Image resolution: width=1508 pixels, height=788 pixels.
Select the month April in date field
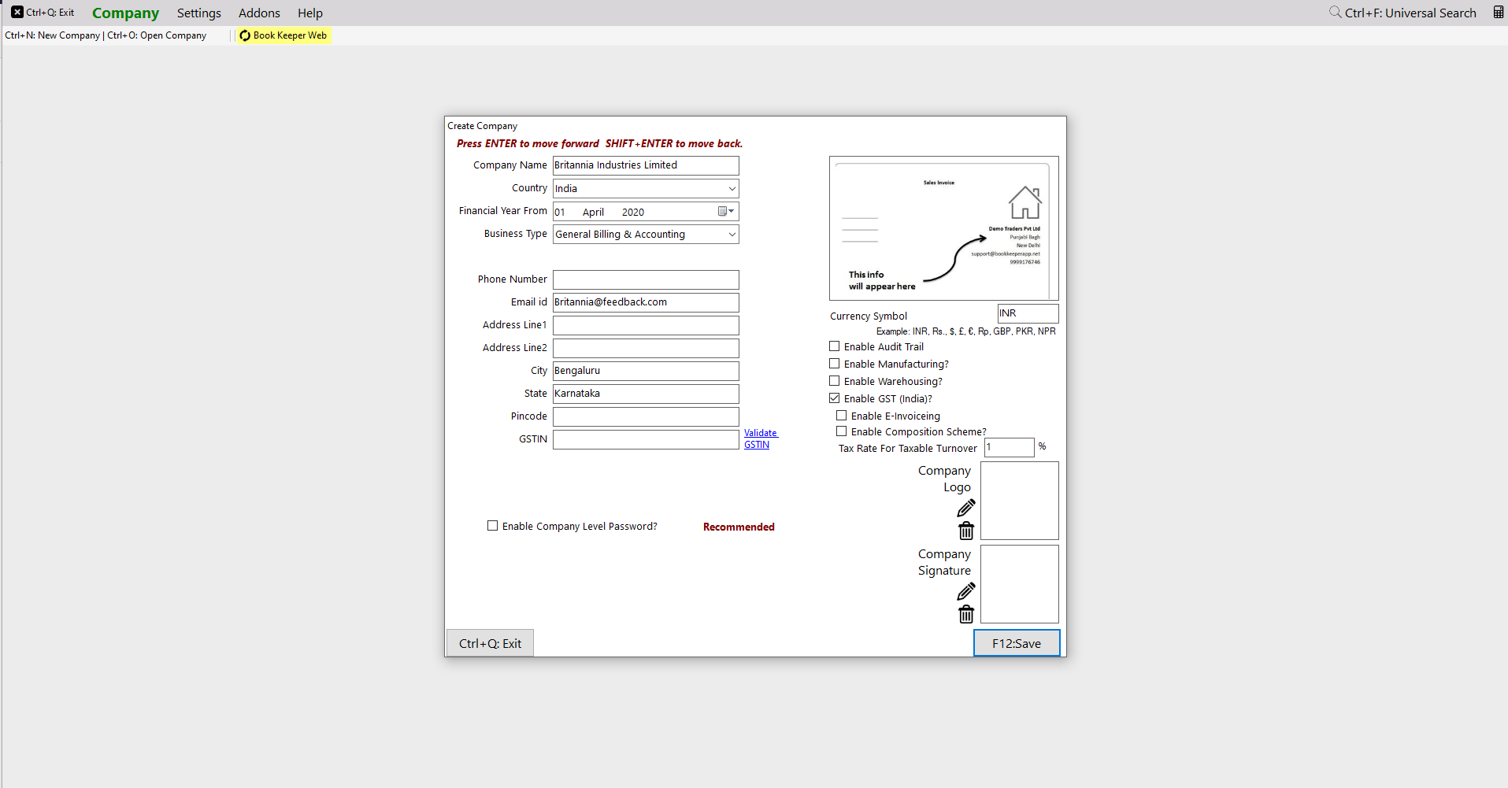tap(593, 212)
